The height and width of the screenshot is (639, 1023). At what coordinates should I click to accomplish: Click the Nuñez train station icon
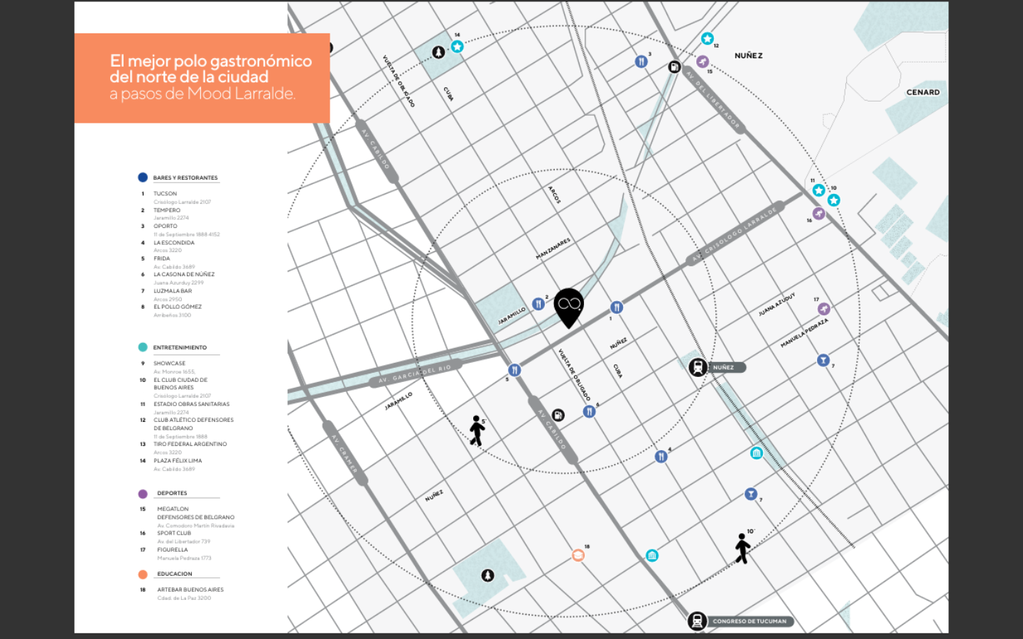click(x=698, y=367)
